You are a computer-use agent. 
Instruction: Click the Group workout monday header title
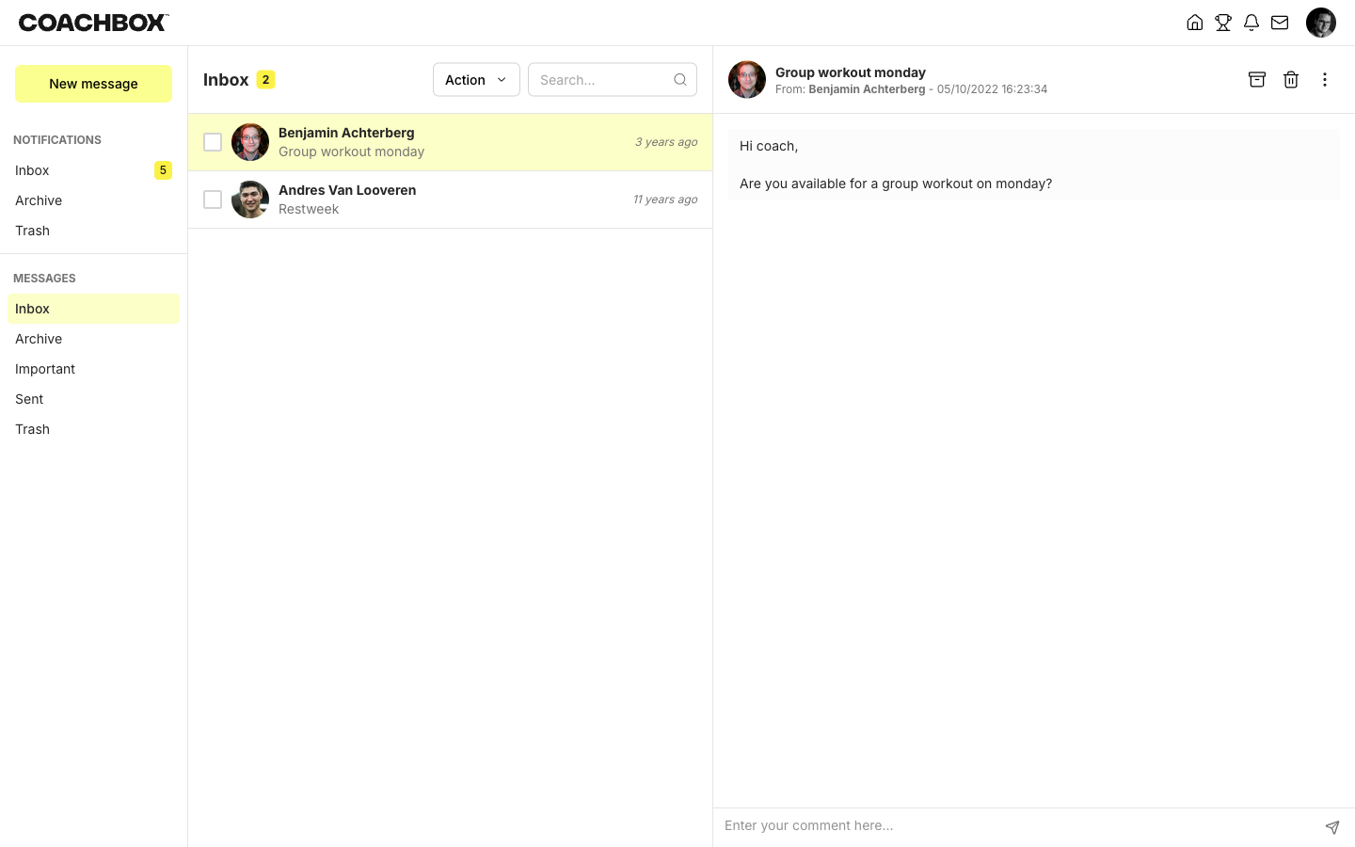click(x=851, y=72)
